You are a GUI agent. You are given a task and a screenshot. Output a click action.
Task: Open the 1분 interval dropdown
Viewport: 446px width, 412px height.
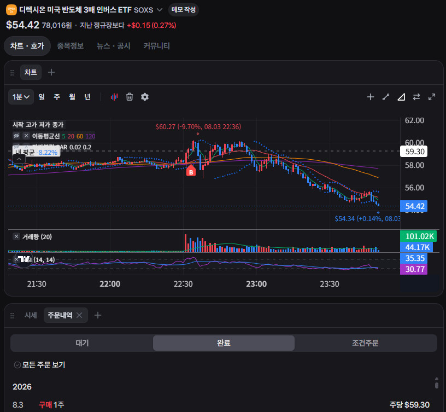pyautogui.click(x=21, y=97)
